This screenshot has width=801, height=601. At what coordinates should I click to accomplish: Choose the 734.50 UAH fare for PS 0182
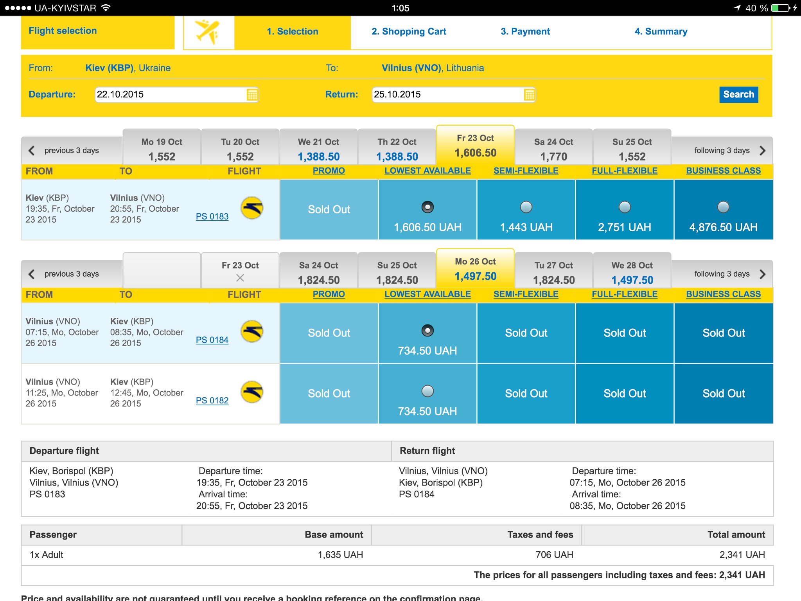pos(427,391)
